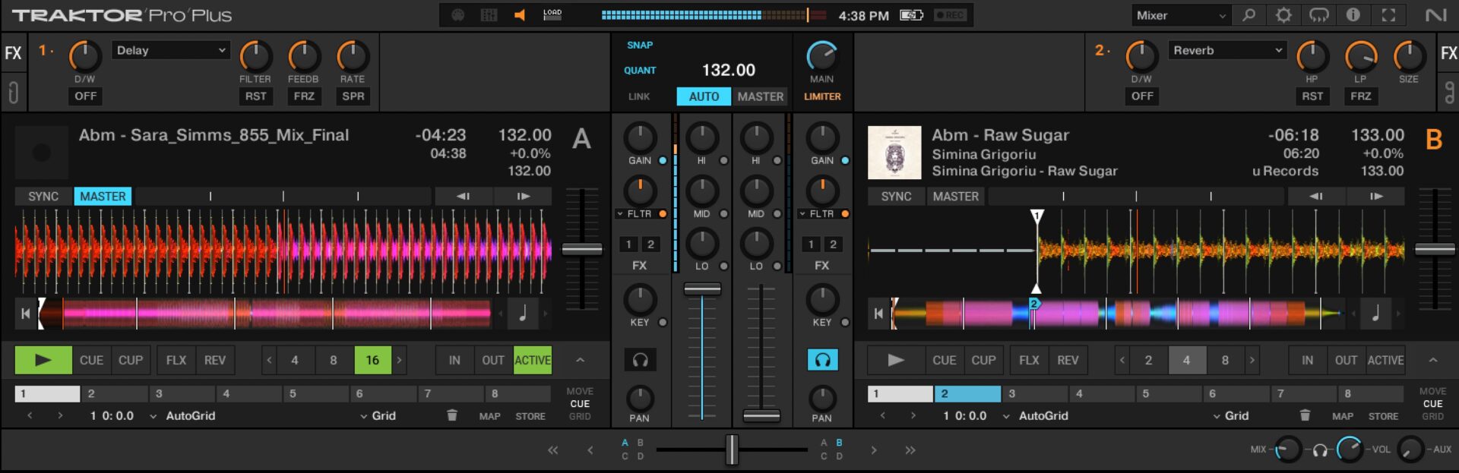Toggle SNAP mode
The height and width of the screenshot is (473, 1459).
tap(640, 45)
